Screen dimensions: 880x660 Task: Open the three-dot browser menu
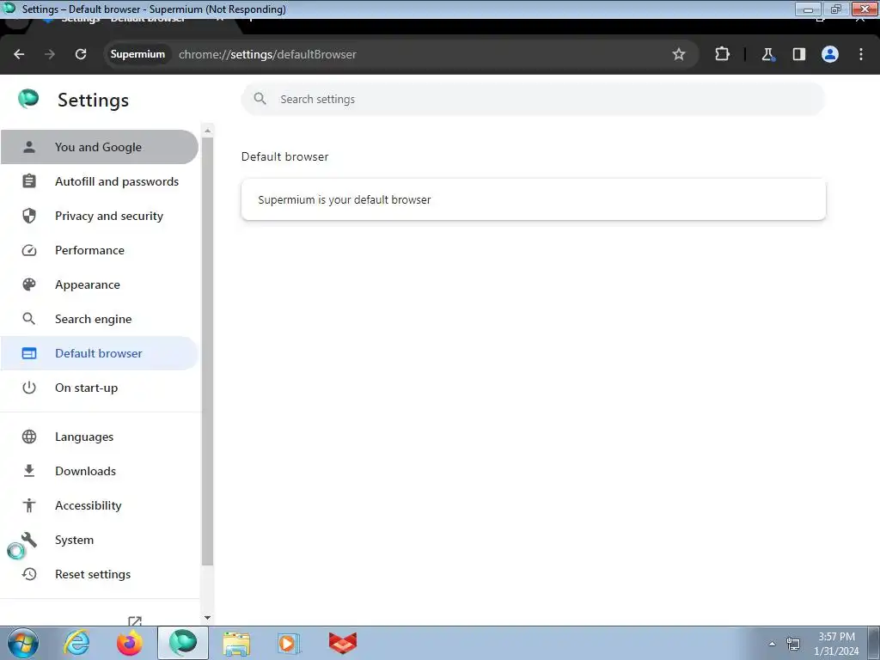coord(861,54)
